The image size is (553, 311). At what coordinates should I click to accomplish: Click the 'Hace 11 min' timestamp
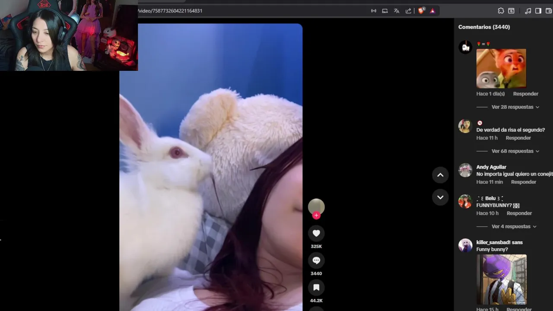[x=489, y=182]
